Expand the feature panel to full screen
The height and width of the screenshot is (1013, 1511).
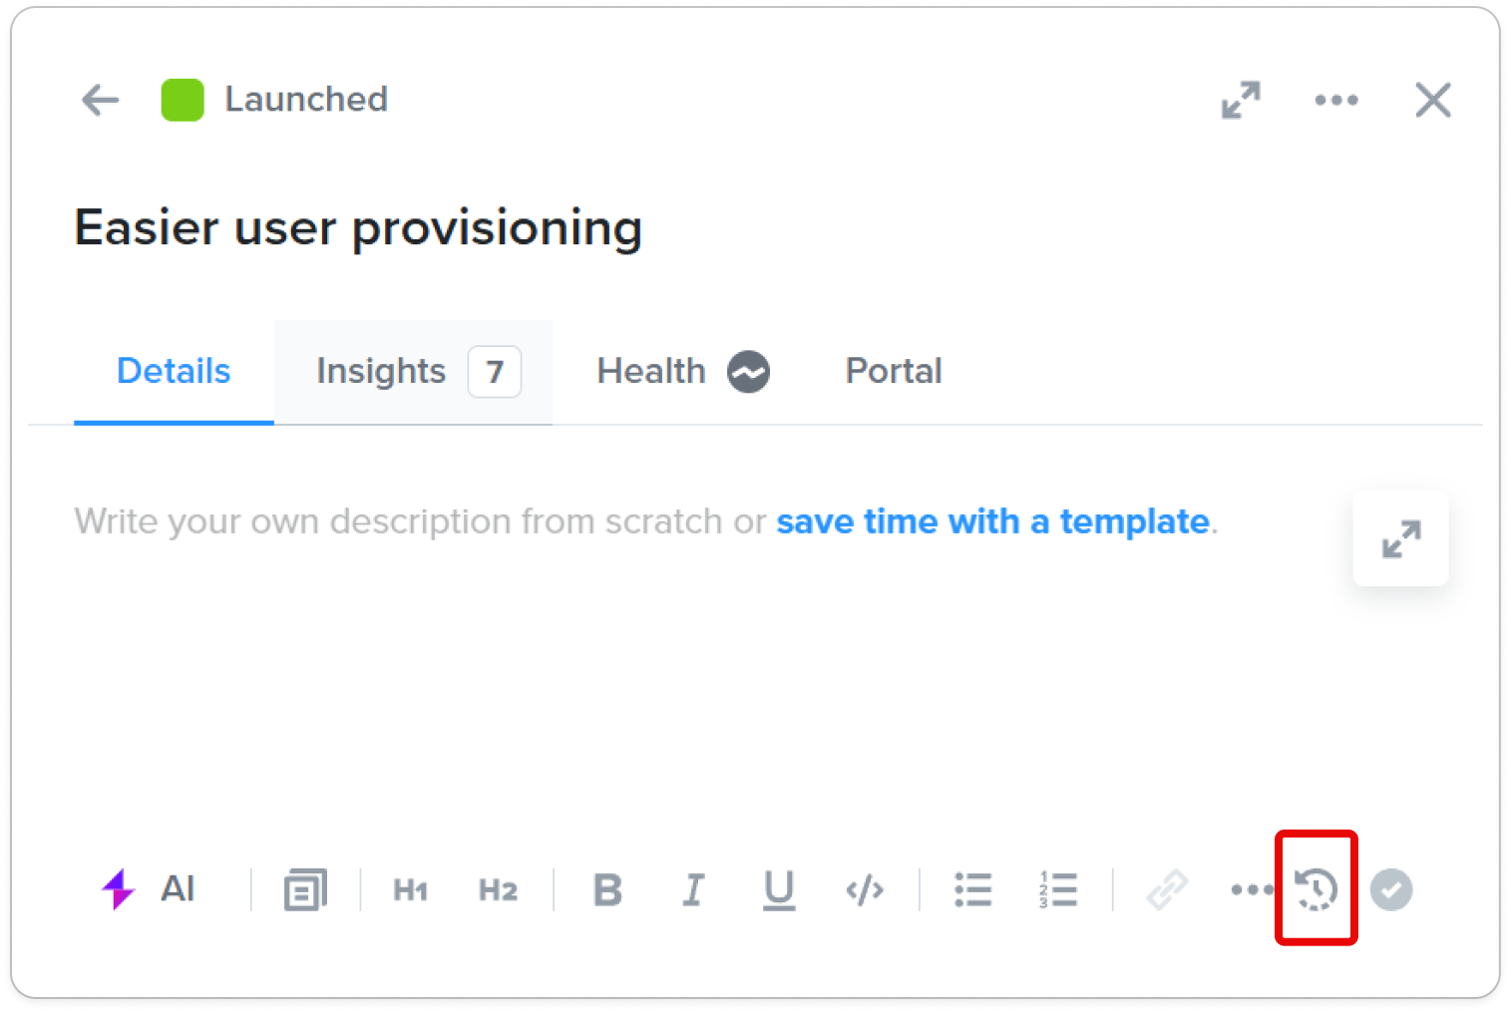point(1241,100)
